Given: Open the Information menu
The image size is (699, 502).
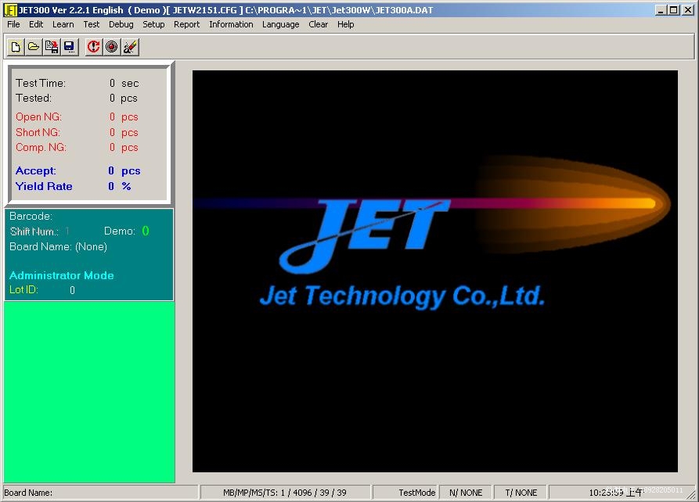Looking at the screenshot, I should (231, 24).
